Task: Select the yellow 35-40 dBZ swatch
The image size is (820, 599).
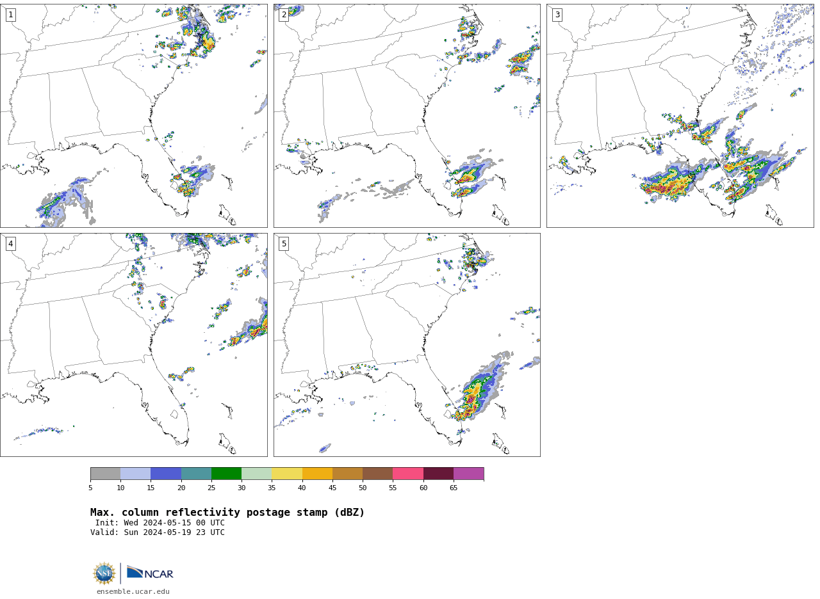Action: point(287,474)
